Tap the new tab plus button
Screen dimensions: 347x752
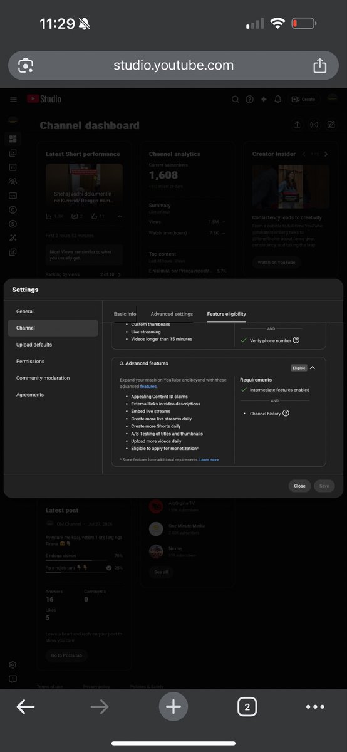173,707
